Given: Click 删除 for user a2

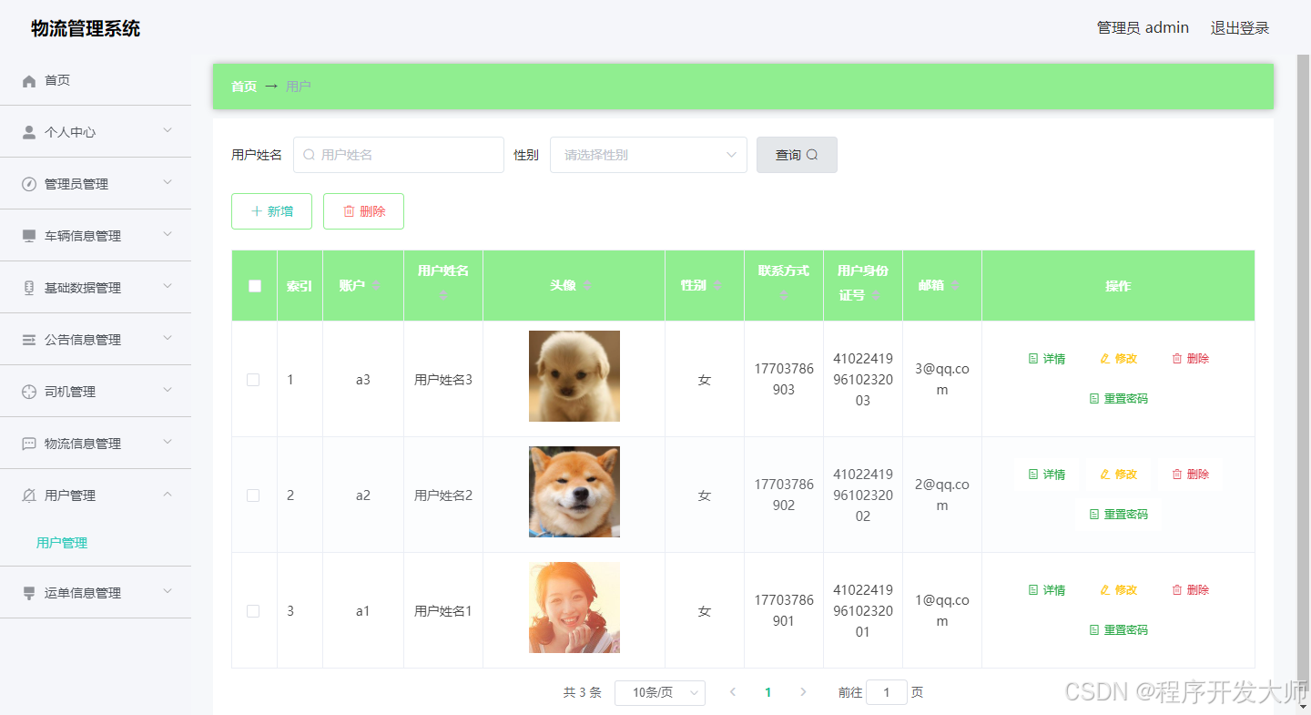Looking at the screenshot, I should click(1190, 475).
